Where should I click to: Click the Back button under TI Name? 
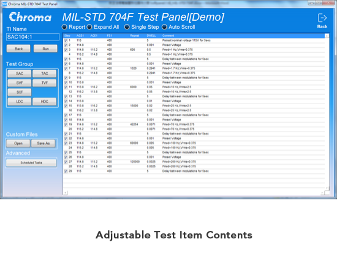pyautogui.click(x=18, y=49)
